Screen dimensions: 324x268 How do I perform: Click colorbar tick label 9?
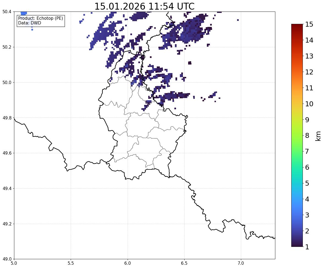307,120
